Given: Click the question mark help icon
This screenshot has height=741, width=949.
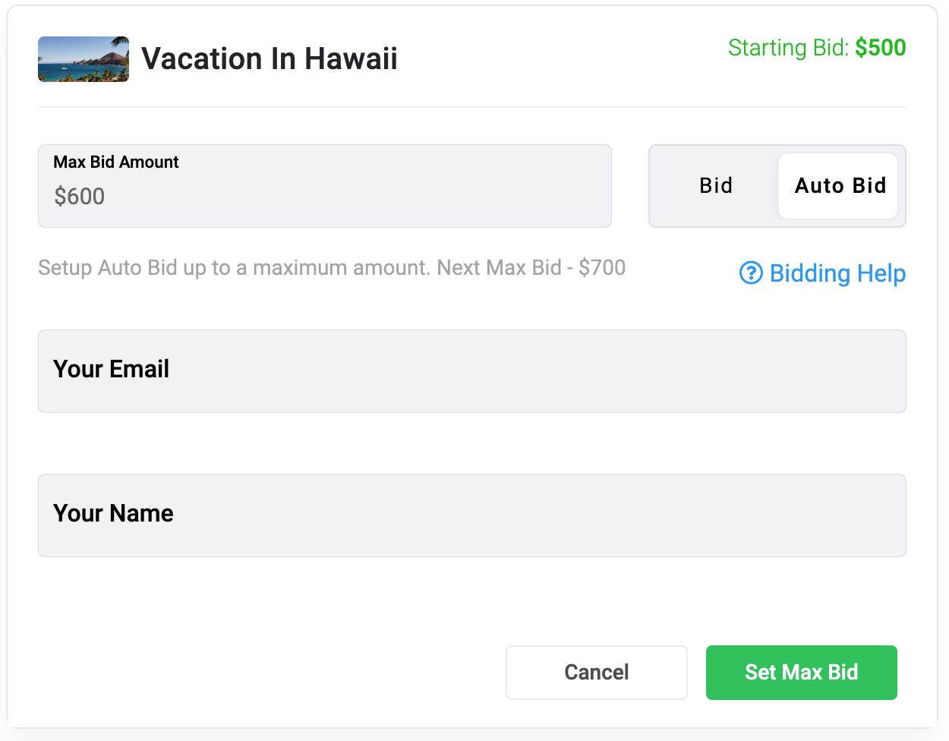Looking at the screenshot, I should point(751,273).
